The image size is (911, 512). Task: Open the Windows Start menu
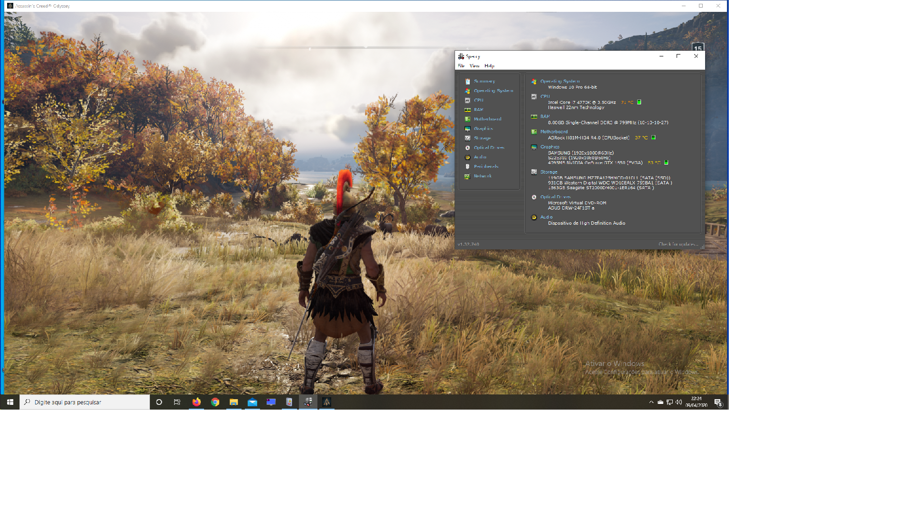coord(10,402)
